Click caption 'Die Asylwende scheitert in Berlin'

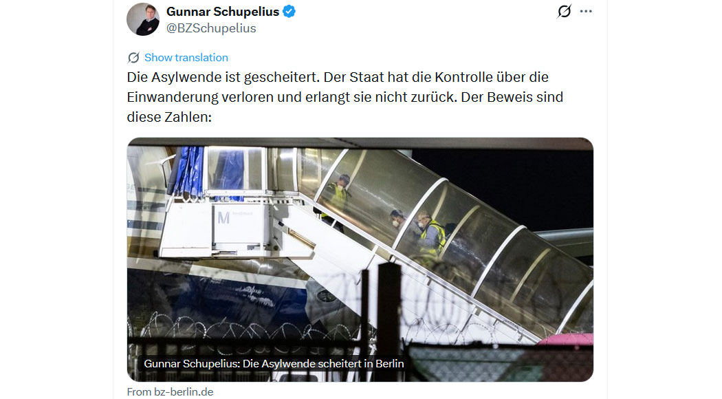[323, 363]
